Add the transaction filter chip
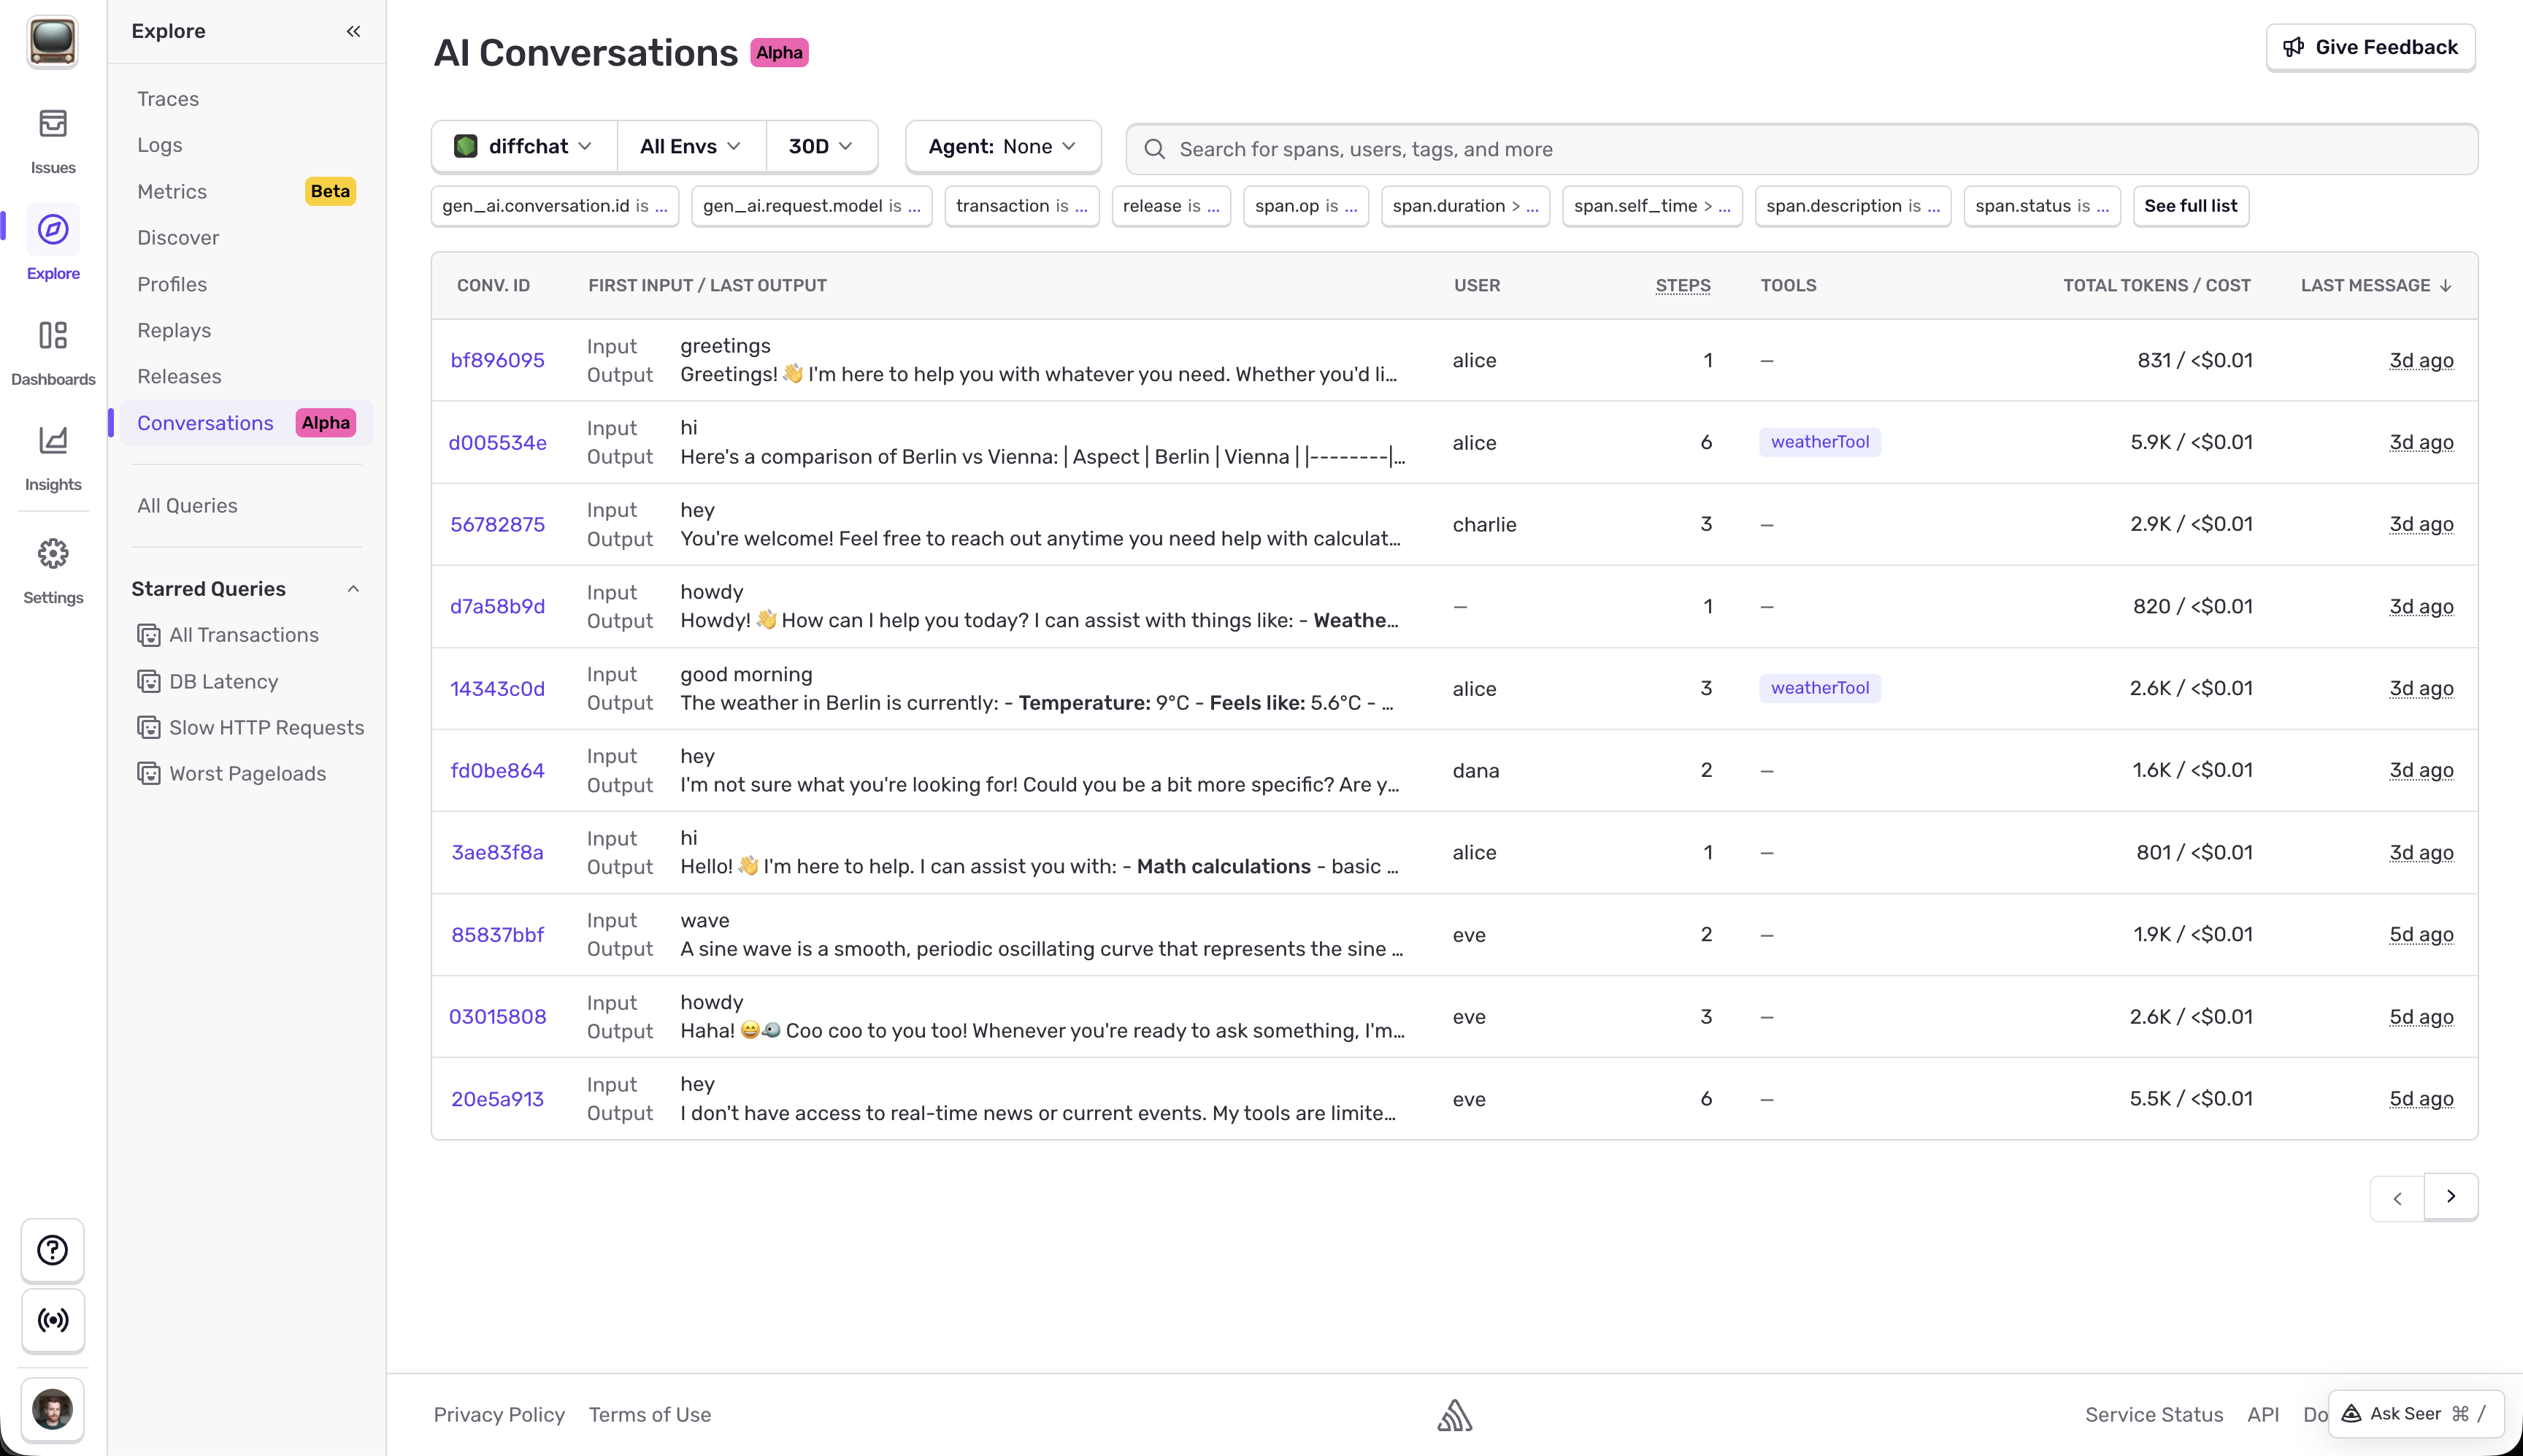Image resolution: width=2523 pixels, height=1456 pixels. (1021, 206)
